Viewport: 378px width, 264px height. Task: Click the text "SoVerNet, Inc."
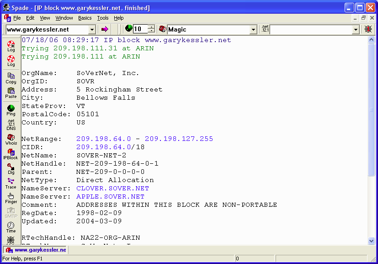click(108, 73)
